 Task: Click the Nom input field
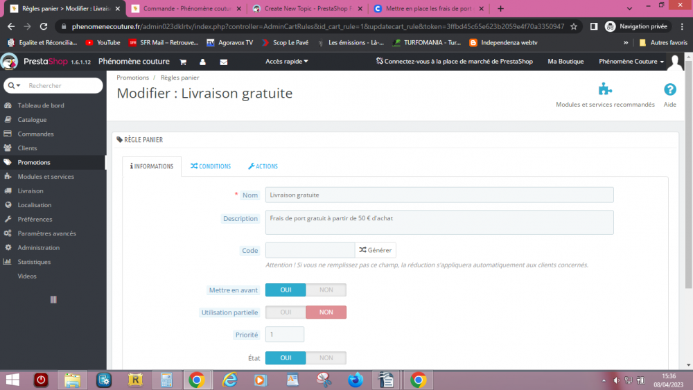(x=439, y=195)
